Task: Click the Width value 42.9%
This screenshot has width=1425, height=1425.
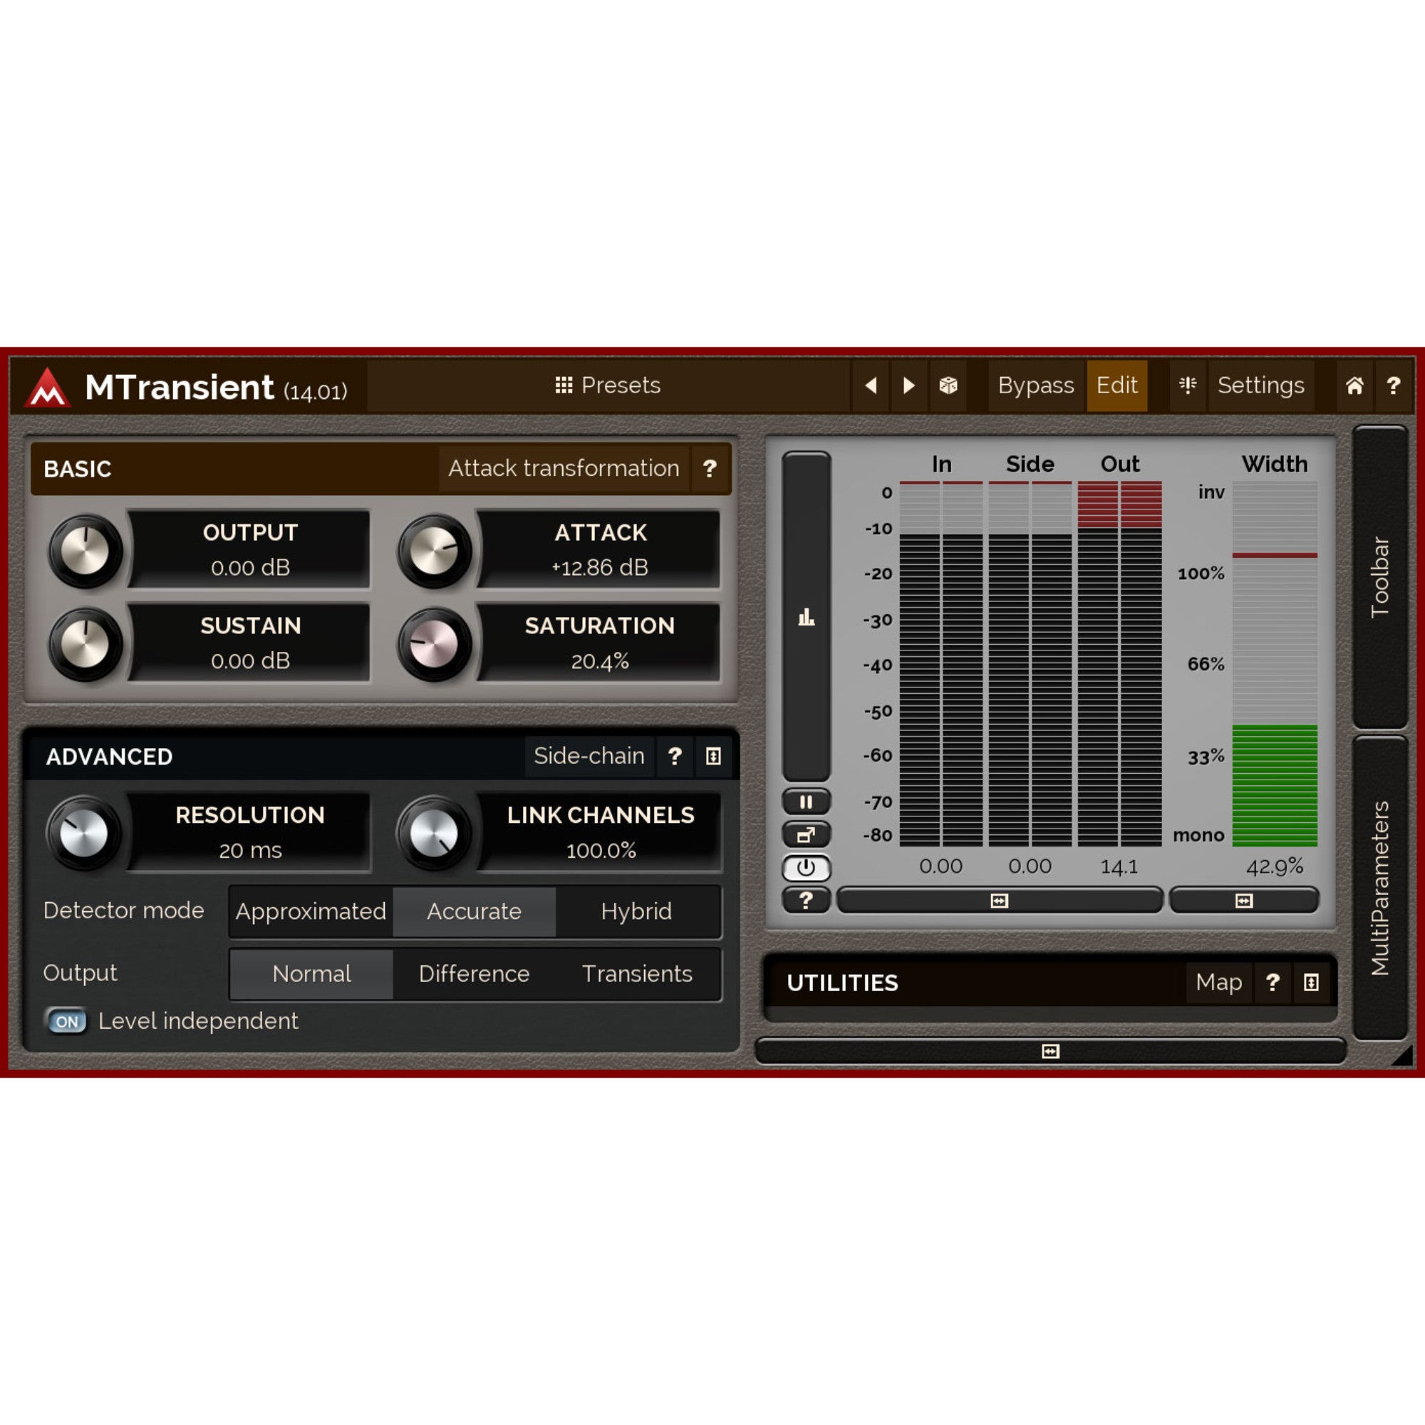Action: [1275, 866]
